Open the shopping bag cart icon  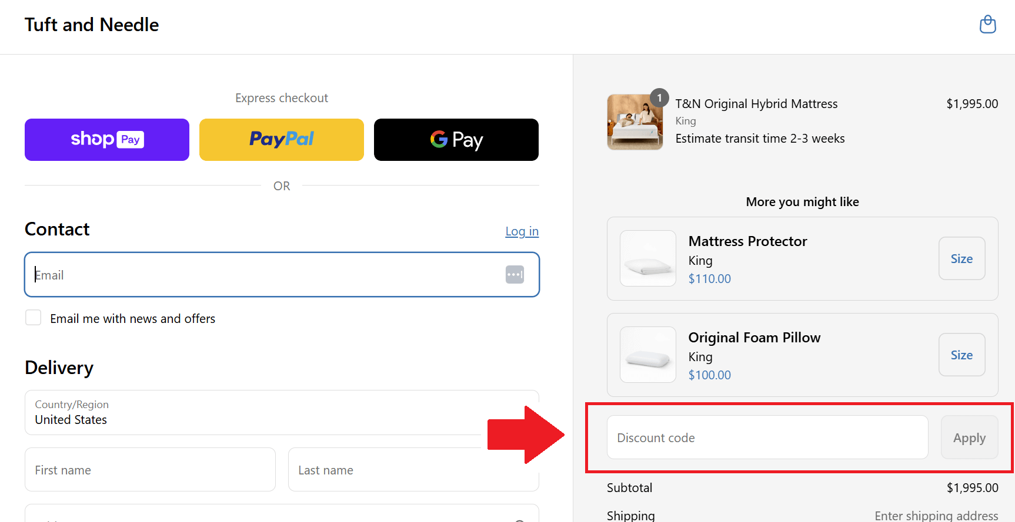click(987, 25)
